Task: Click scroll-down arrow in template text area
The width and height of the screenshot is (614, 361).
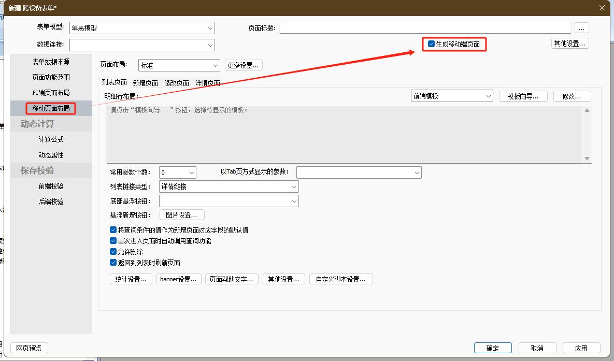Action: 587,158
